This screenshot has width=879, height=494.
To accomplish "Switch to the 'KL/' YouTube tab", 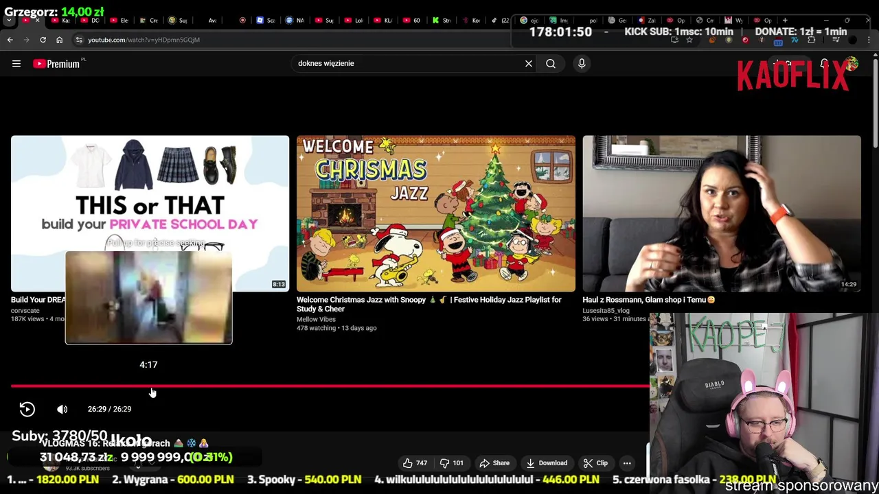I will click(x=383, y=20).
